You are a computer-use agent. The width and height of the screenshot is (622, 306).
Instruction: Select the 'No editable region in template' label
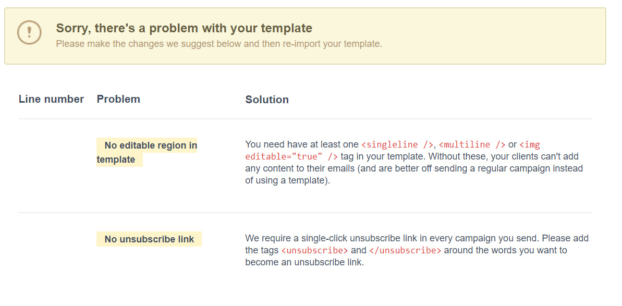147,152
